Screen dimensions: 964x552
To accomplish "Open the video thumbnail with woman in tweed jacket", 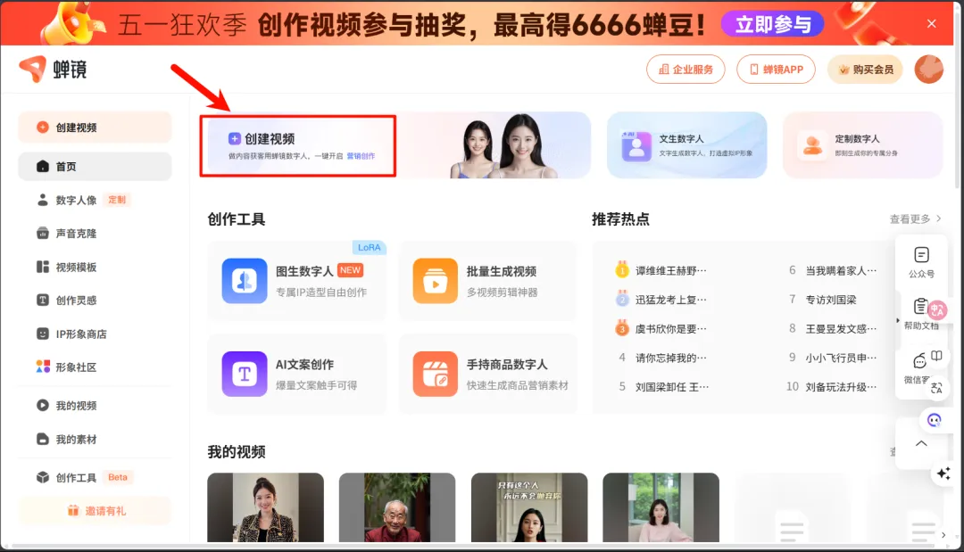I will (266, 507).
